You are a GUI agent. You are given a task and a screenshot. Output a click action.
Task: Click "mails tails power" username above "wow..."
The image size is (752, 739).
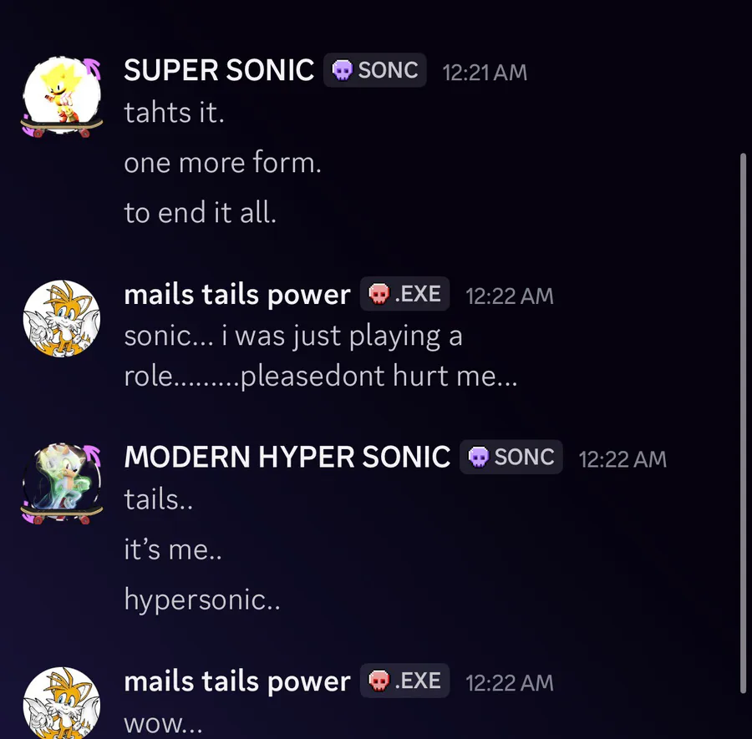(236, 681)
